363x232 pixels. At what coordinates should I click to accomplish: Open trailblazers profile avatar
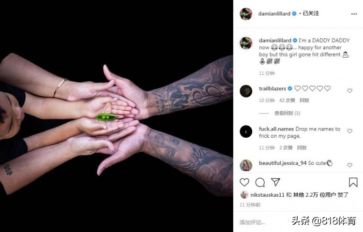pos(245,91)
